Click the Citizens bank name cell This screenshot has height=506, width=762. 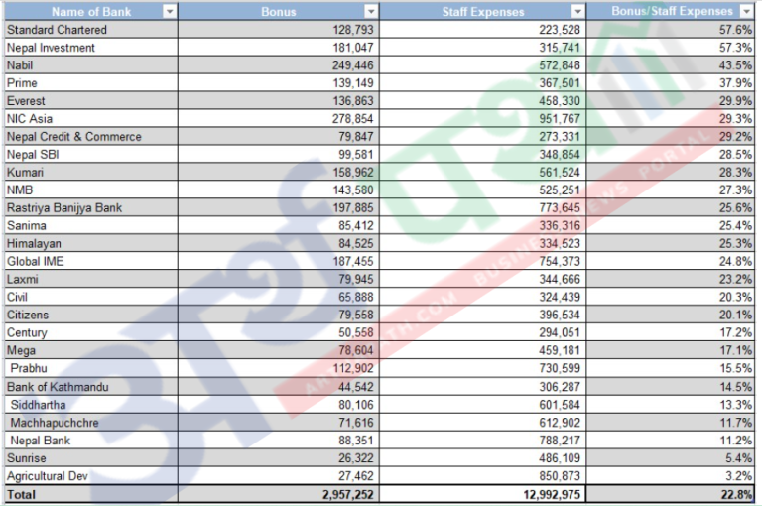pos(91,315)
